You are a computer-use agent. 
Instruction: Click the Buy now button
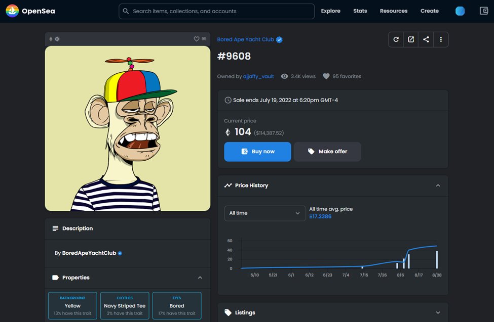(257, 152)
